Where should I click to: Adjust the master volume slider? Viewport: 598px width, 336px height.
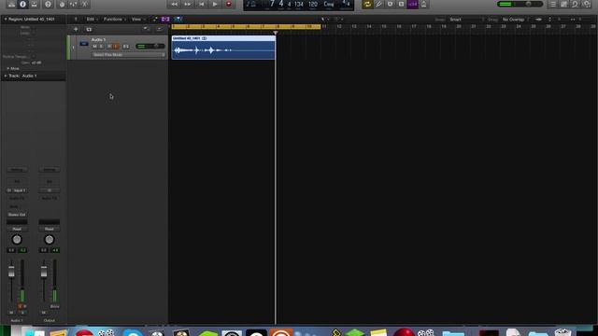pos(520,4)
